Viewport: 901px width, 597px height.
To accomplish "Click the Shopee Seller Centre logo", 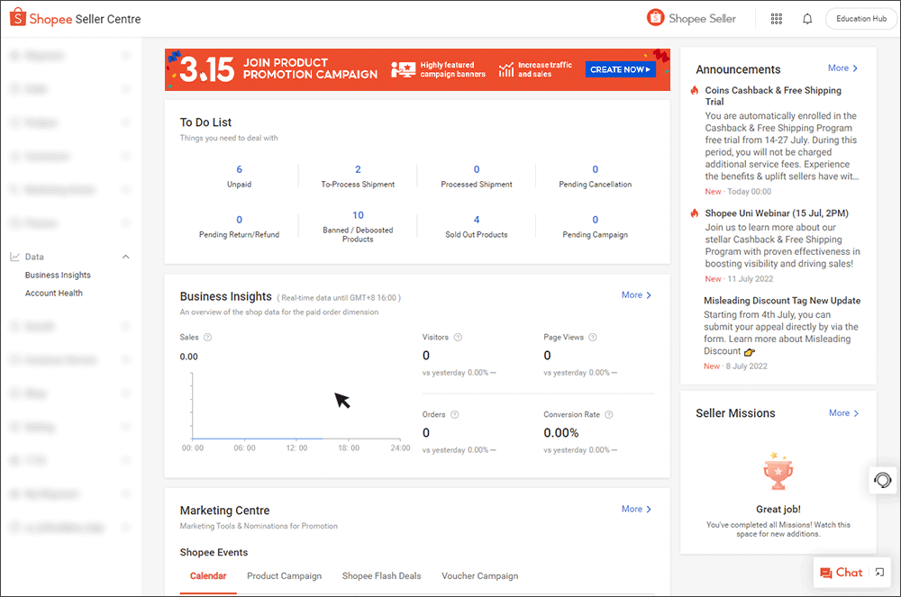I will 76,18.
